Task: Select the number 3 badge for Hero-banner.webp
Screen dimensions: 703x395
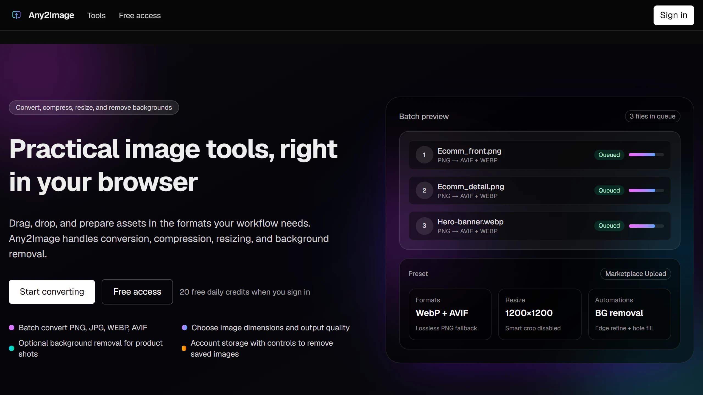Action: pyautogui.click(x=424, y=225)
